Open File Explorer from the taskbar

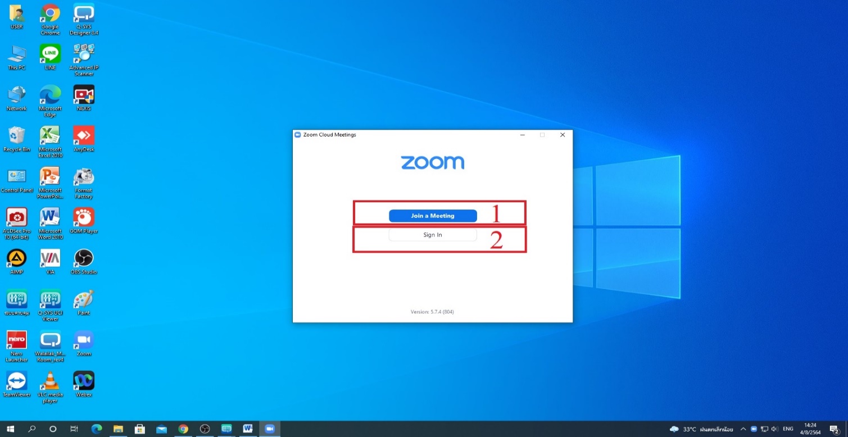point(118,429)
